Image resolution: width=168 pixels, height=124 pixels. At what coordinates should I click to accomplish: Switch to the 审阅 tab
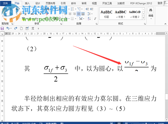click(x=84, y=3)
